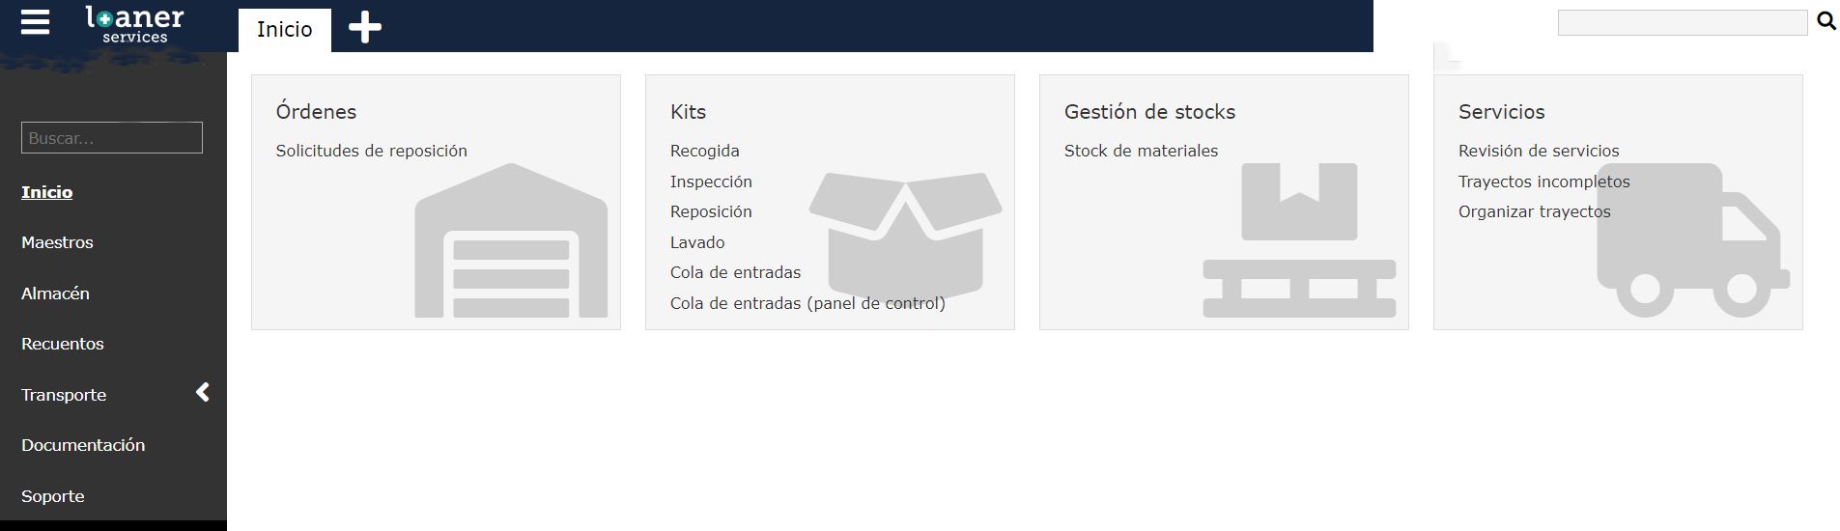Image resolution: width=1840 pixels, height=531 pixels.
Task: Open Solicitudes de reposición link
Action: coord(372,151)
